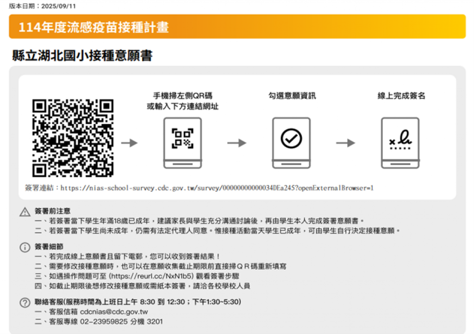
Task: Open the nias-school-survey.cdc.gov.tw signing link
Action: (217, 188)
